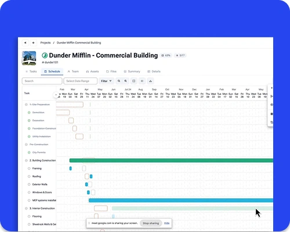290x232 pixels.
Task: Mark the MEP systems installation circle
Action: 29,200
